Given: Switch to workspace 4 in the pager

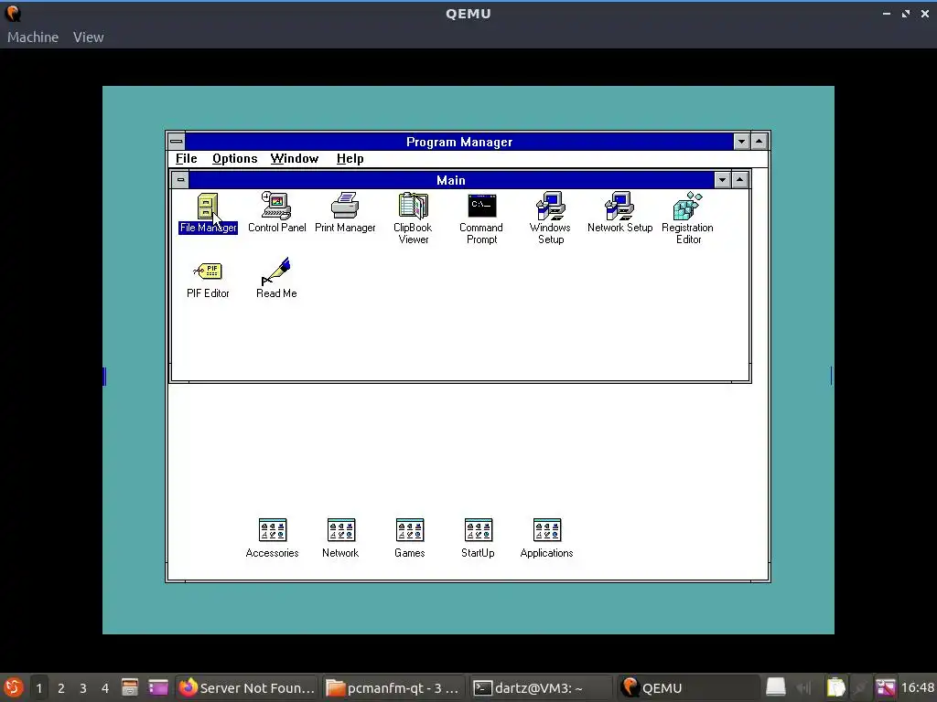Looking at the screenshot, I should 105,688.
